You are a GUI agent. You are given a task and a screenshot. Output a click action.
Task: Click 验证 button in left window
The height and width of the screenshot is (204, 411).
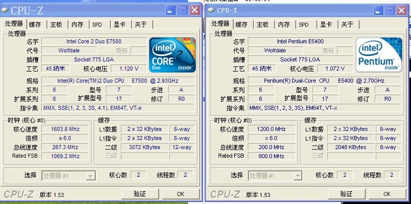[x=141, y=194]
